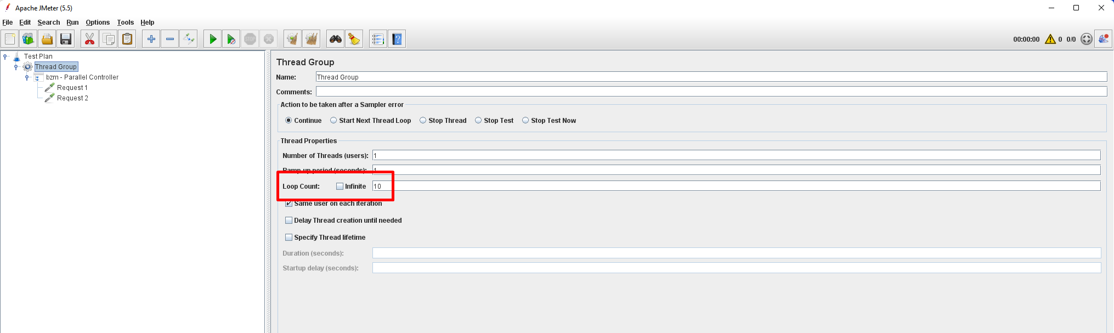Click the 00:00:00 elapsed timer
Viewport: 1114px width, 333px height.
click(1026, 39)
